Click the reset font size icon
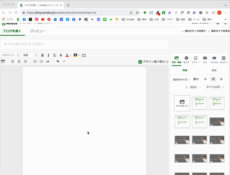The height and width of the screenshot is (175, 230). pyautogui.click(x=84, y=55)
